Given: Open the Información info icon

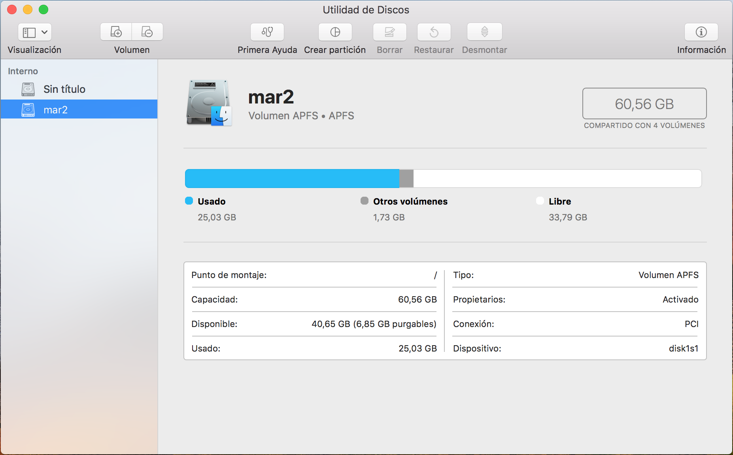Looking at the screenshot, I should pos(701,32).
